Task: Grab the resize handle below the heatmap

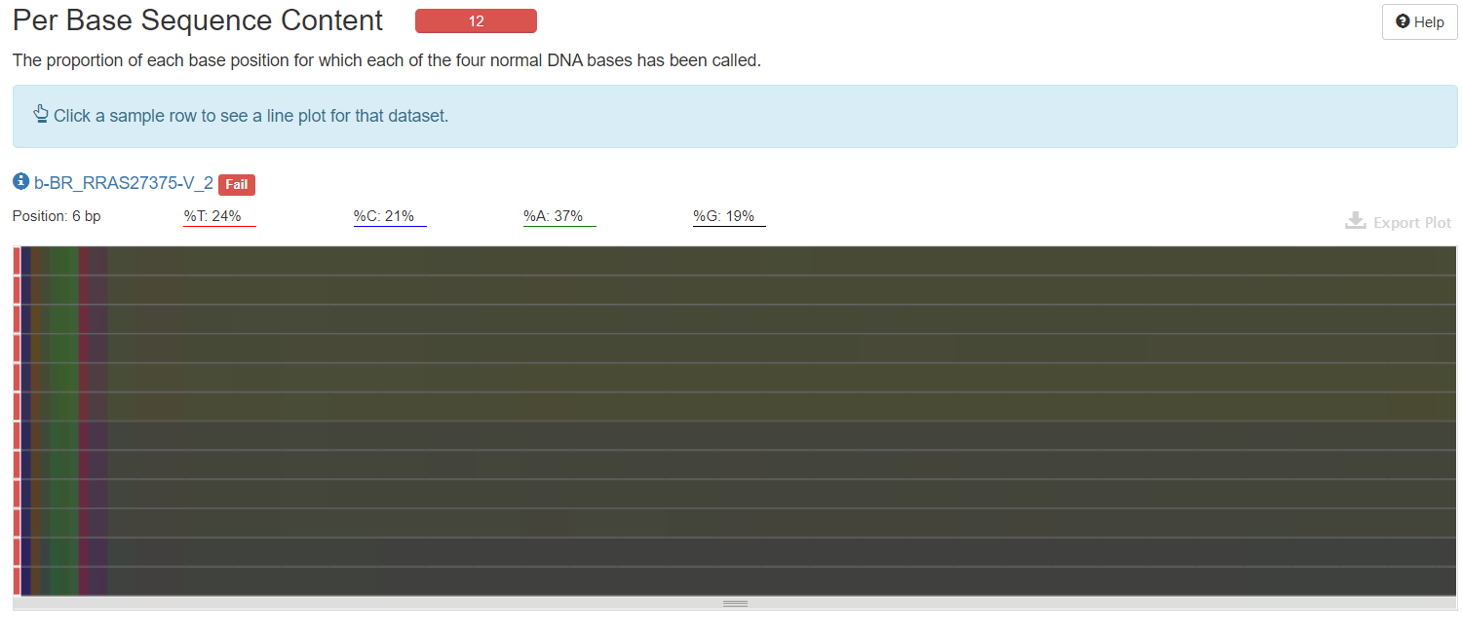Action: tap(735, 604)
